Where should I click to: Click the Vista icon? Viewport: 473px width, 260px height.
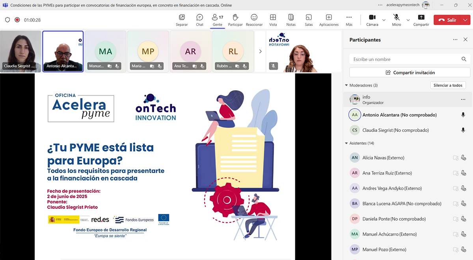273,19
